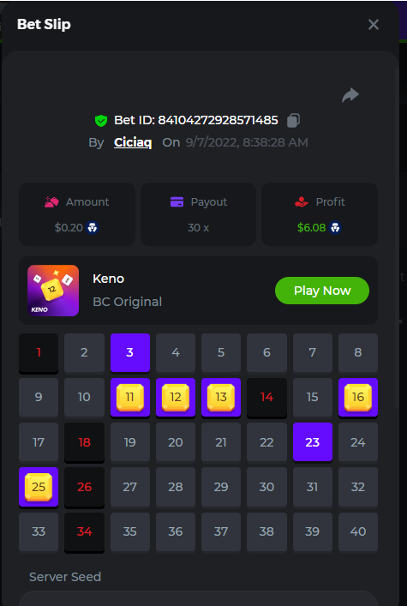Click the Profit hand icon
407x606 pixels.
coord(301,201)
